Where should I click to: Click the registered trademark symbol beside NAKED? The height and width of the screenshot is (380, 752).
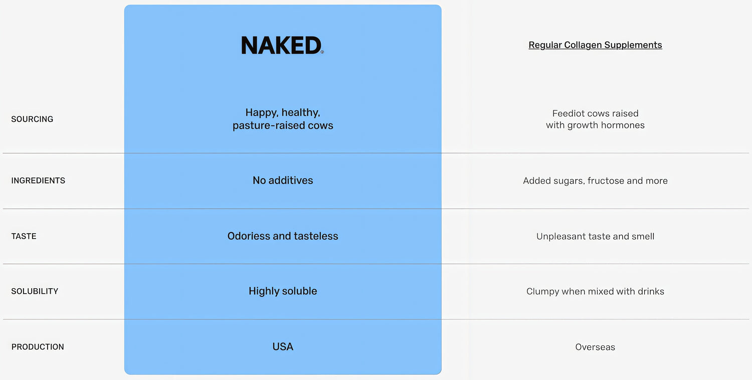(x=322, y=52)
